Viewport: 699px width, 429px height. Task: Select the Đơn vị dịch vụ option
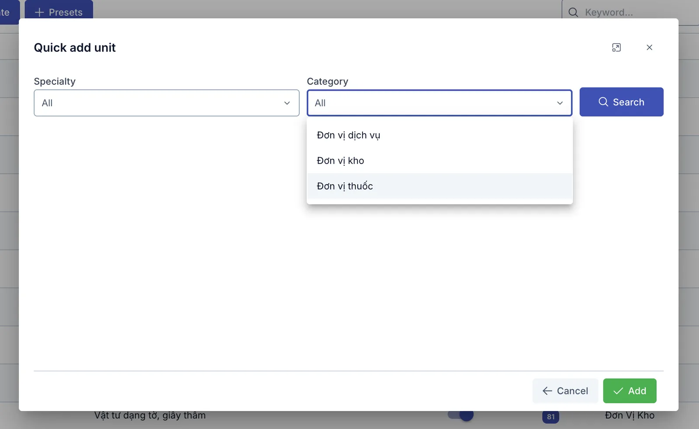pos(439,135)
